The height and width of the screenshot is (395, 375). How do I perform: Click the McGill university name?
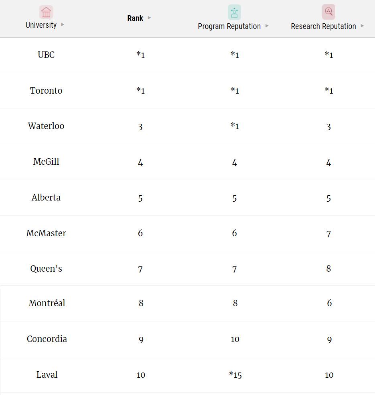click(x=46, y=162)
